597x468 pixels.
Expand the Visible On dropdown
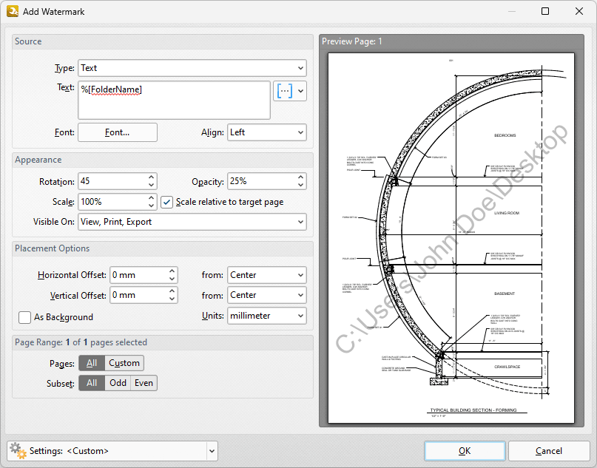(192, 222)
